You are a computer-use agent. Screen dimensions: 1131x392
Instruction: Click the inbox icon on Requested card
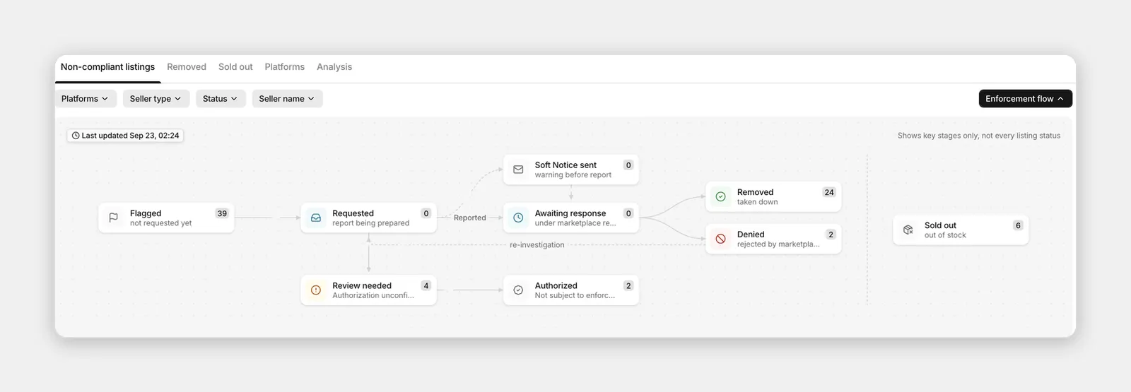(316, 218)
